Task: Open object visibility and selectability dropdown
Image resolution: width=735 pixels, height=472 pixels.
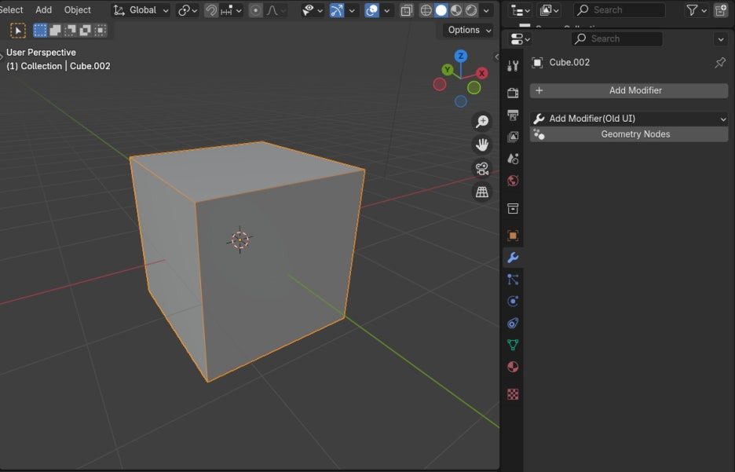Action: coord(313,10)
